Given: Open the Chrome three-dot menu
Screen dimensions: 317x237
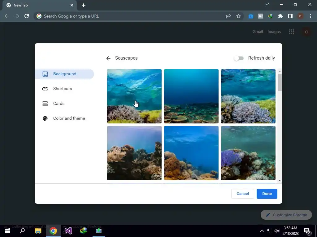Looking at the screenshot, I should [x=310, y=16].
